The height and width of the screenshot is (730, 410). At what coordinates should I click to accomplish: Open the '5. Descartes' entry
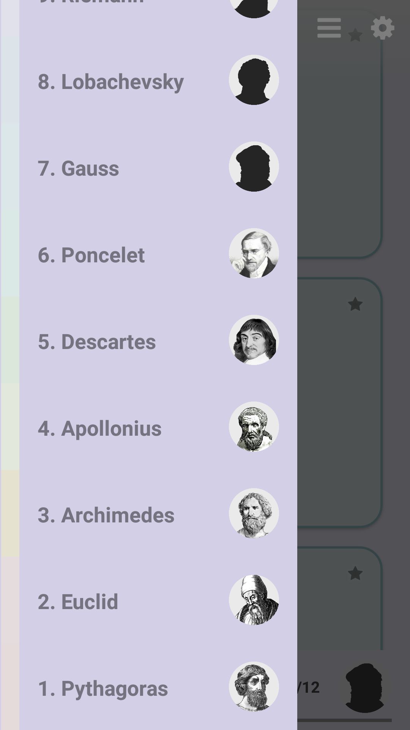[97, 341]
